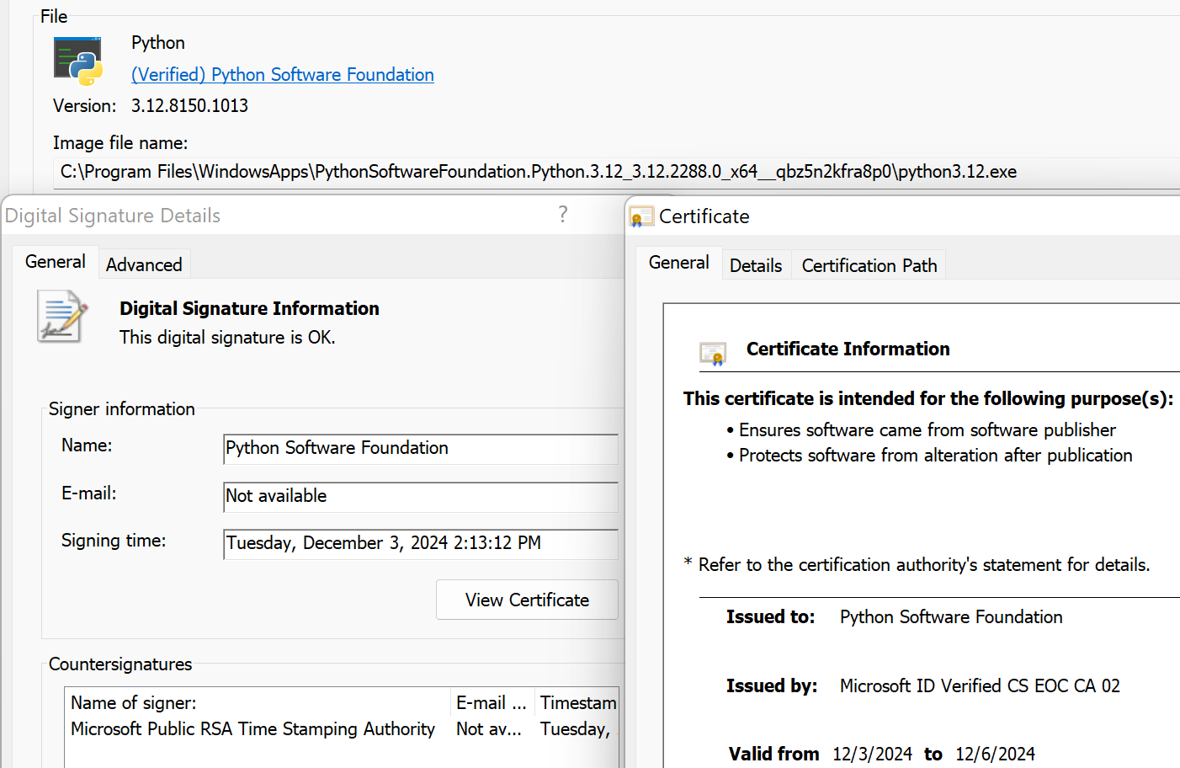Click the signer Name field

pos(421,449)
